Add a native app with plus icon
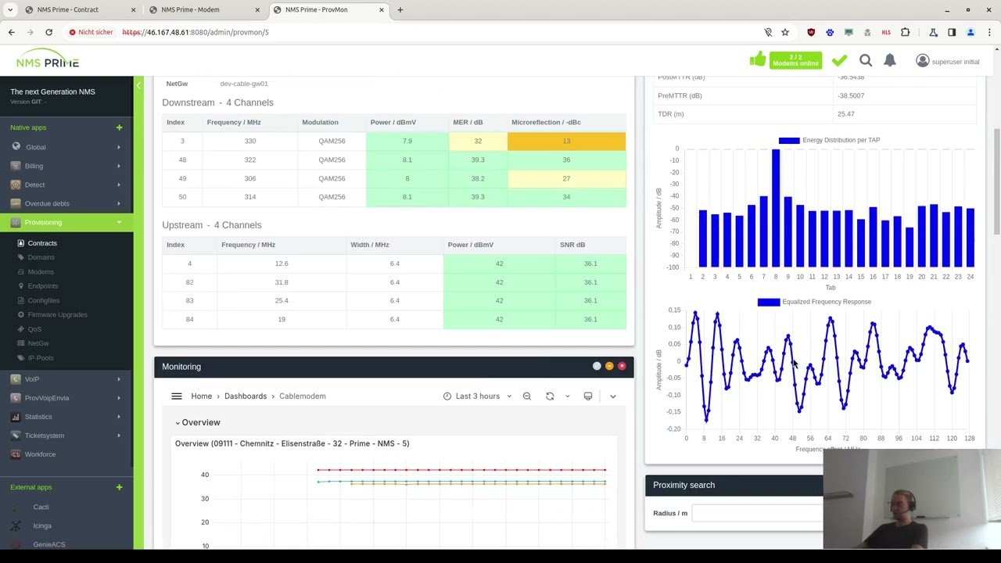Screen dimensions: 1001x563 click(119, 127)
